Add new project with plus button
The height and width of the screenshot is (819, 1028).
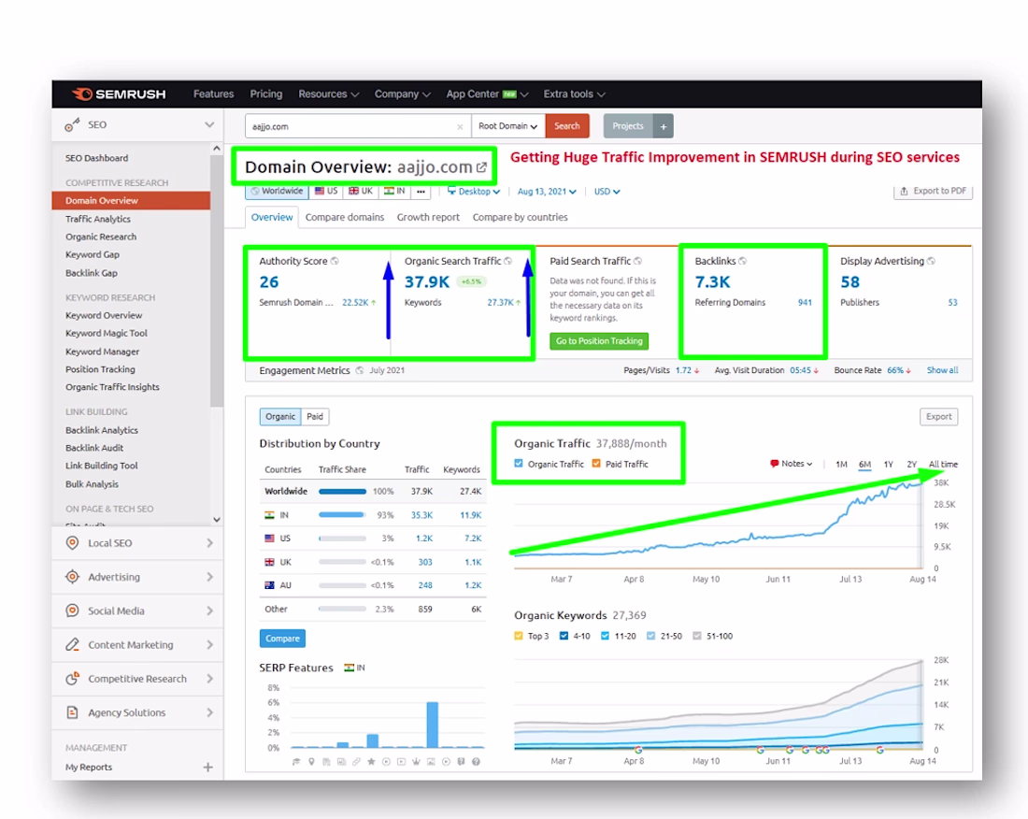[664, 126]
